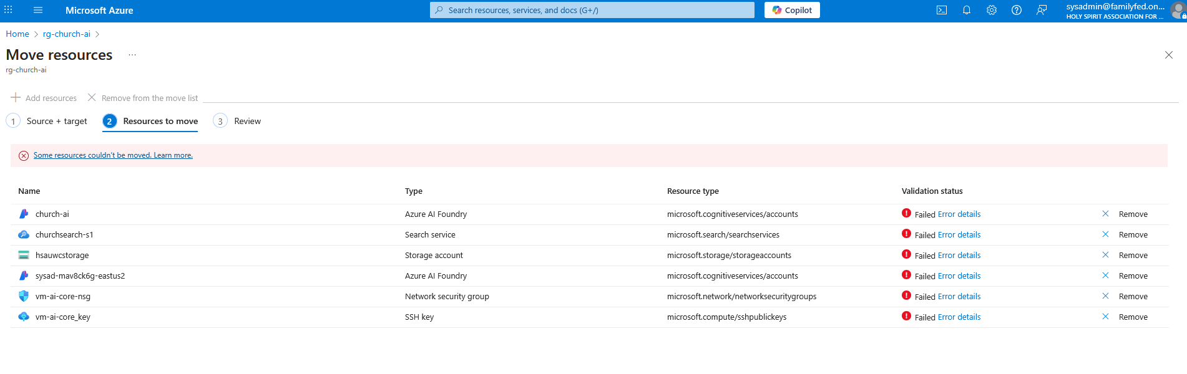Click the red failed icon for hsauwcstorage
Image resolution: width=1187 pixels, height=374 pixels.
[906, 254]
